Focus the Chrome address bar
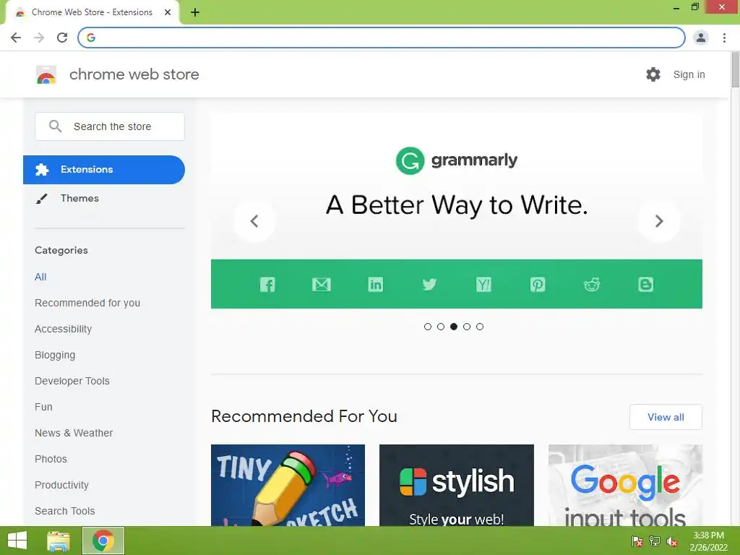740x555 pixels. pos(382,38)
